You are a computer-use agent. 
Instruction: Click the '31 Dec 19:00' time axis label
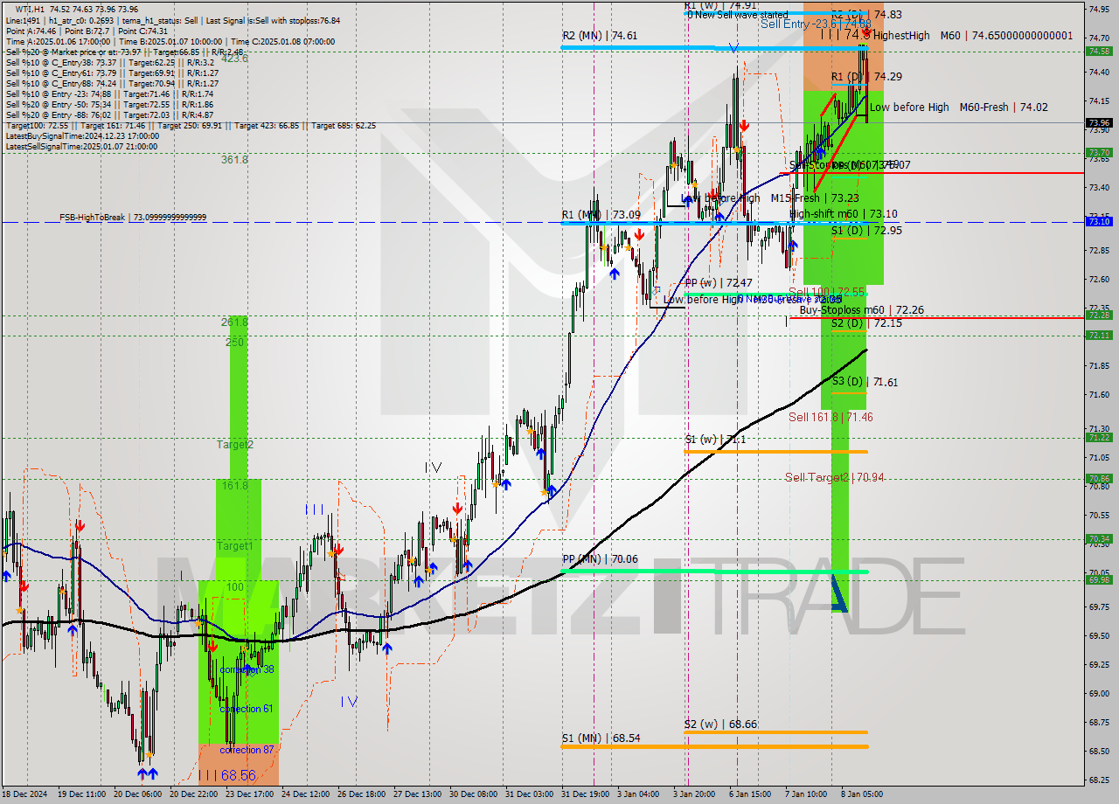587,794
